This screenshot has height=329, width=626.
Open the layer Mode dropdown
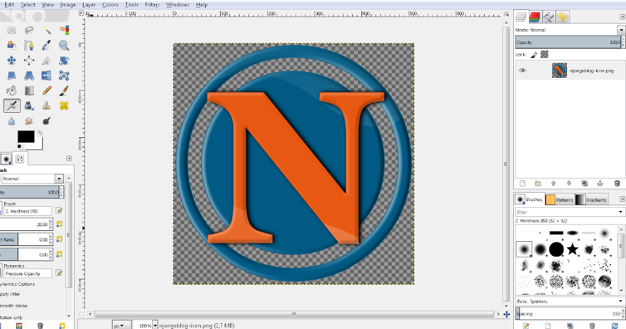621,30
